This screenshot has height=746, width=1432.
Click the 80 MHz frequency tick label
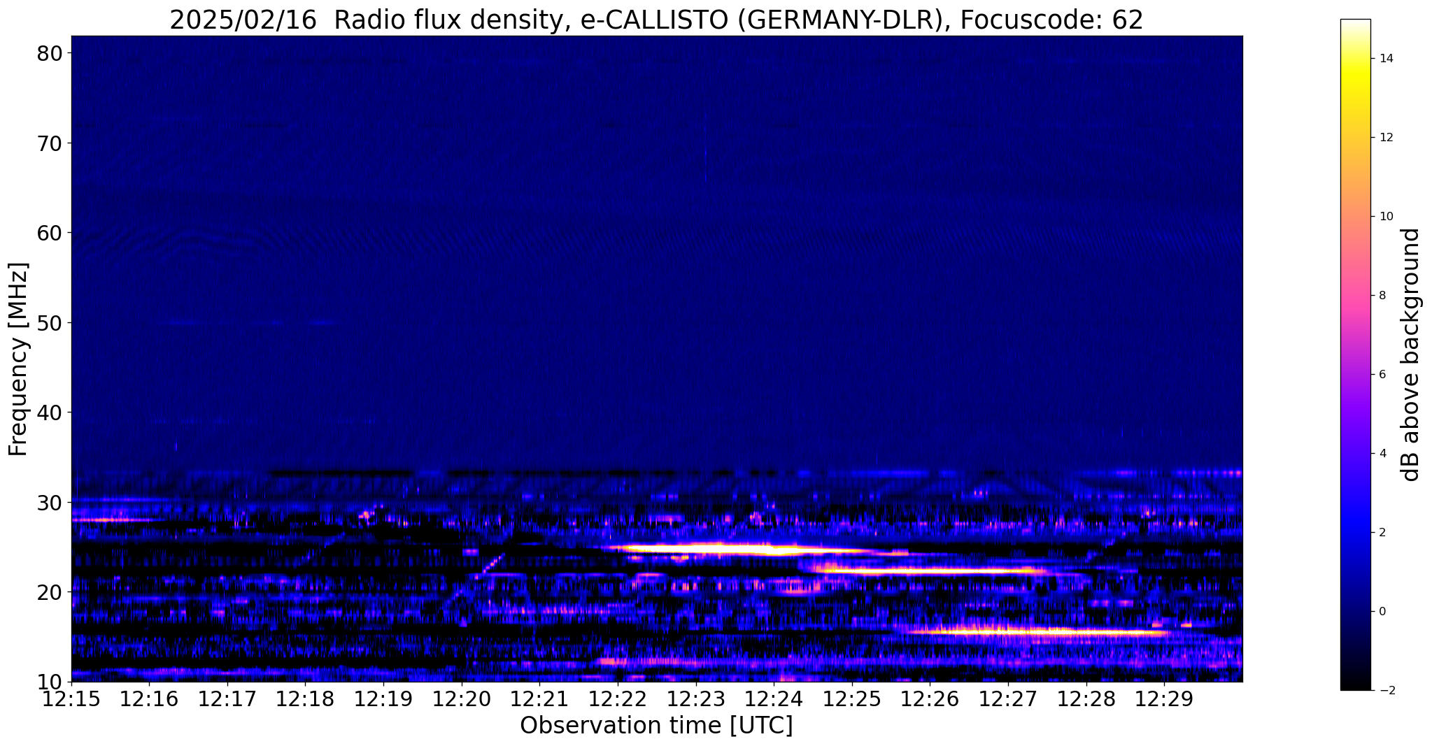[x=49, y=53]
